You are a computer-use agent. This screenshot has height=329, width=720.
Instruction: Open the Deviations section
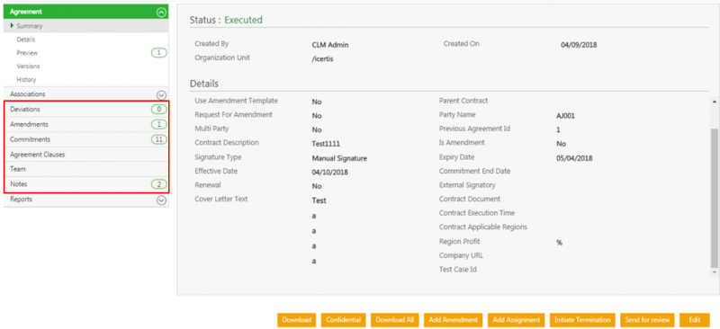click(86, 109)
